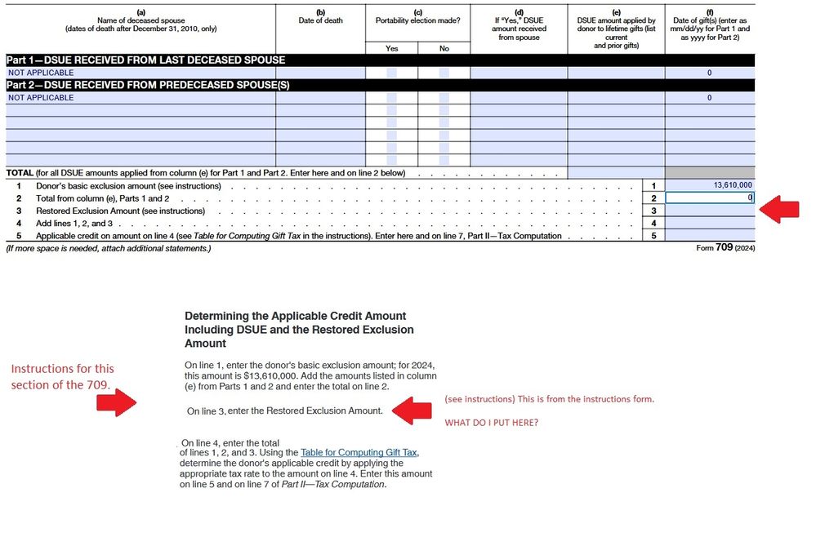
Task: Open the Table for Computing Gift Tax link
Action: click(359, 452)
